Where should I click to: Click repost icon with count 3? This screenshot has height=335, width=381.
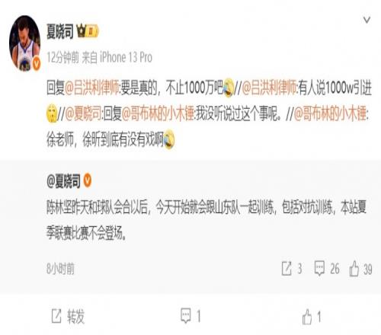tap(292, 269)
